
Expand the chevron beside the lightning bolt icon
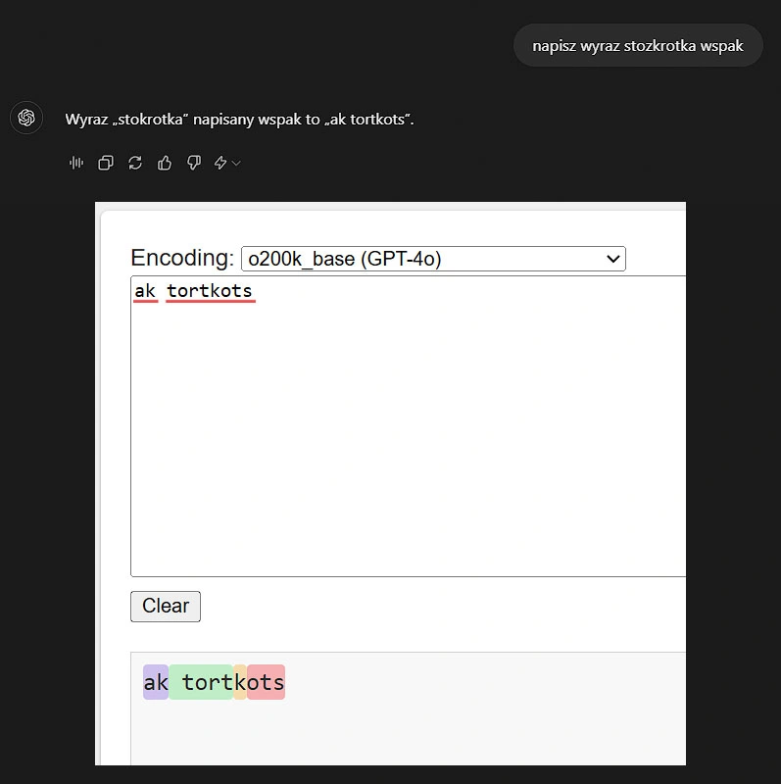point(236,164)
